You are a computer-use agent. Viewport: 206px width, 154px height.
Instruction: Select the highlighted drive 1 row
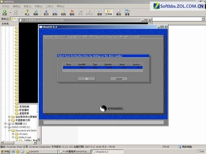click(x=103, y=67)
